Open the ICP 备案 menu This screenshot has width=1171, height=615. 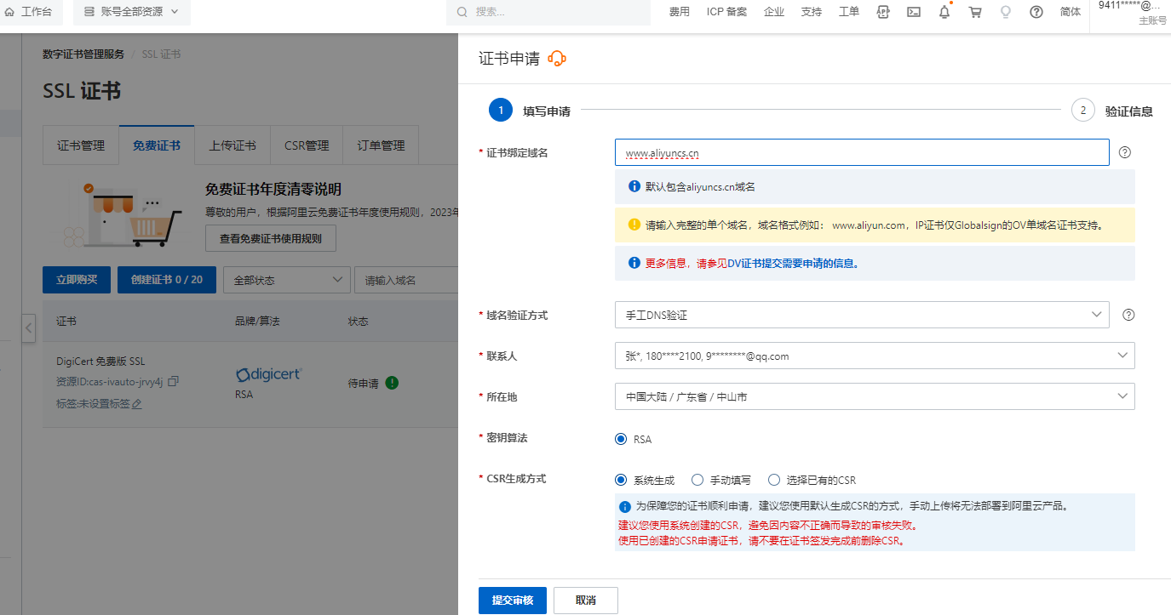726,12
